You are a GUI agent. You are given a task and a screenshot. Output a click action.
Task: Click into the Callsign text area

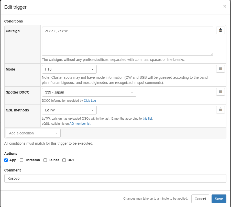point(127,41)
